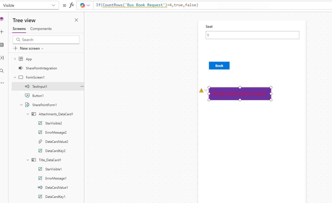Open the Tree view panel icon
Image resolution: width=332 pixels, height=203 pixels.
[2, 19]
